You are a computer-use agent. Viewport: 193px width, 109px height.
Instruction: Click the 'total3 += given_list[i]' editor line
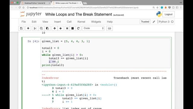pyautogui.click(x=68, y=58)
